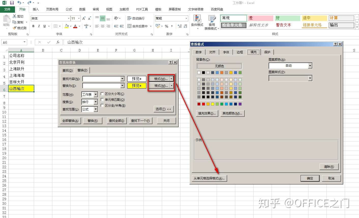Screen dimensions: 359x218
Task: Click the 填充效果 button
Action: (207, 113)
